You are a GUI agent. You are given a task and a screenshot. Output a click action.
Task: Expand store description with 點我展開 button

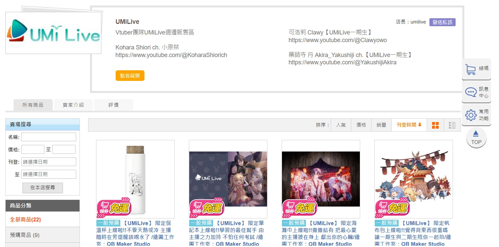(x=130, y=76)
